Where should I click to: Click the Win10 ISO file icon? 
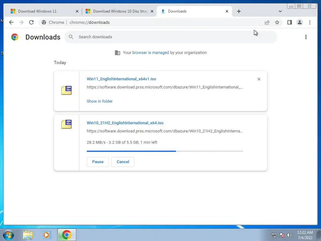pos(66,124)
